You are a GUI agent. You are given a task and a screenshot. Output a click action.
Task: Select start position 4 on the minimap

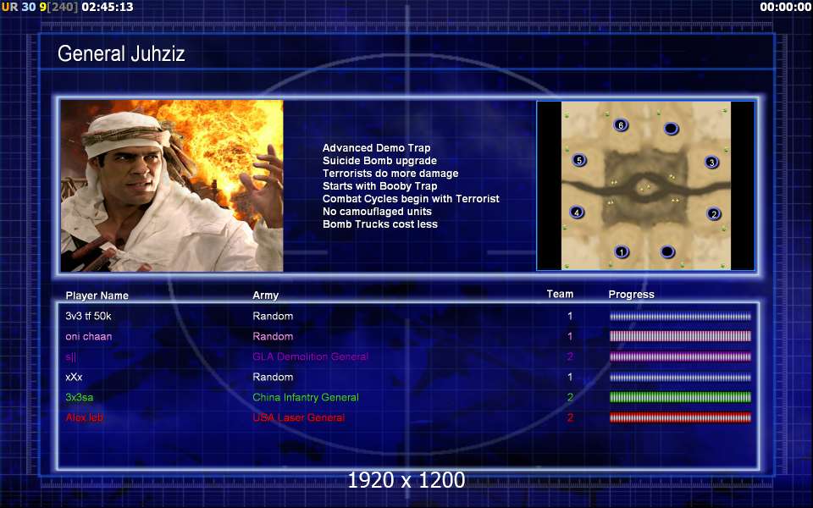coord(577,212)
